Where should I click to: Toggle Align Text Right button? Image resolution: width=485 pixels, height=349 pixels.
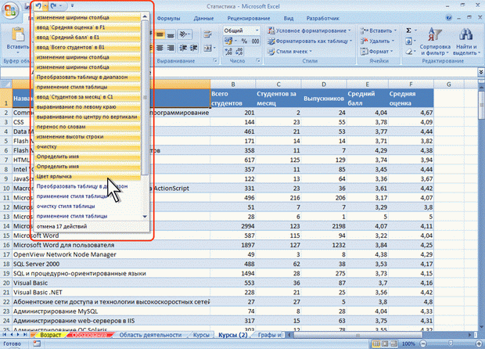click(x=171, y=48)
